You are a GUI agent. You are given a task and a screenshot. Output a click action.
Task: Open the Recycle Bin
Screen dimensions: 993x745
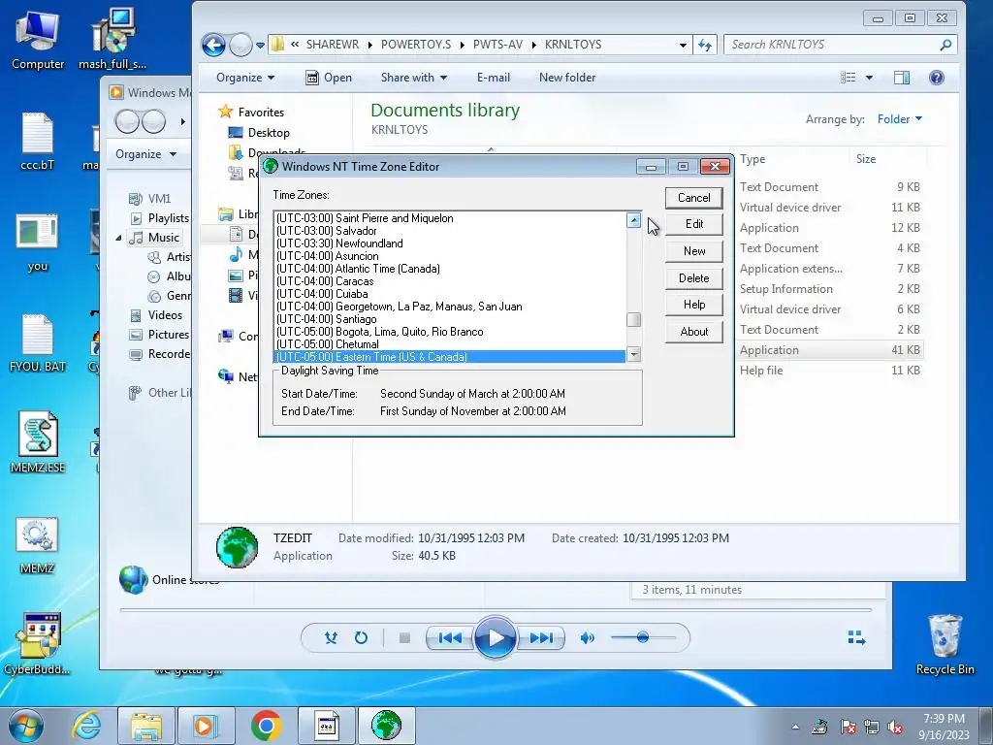coord(945,644)
